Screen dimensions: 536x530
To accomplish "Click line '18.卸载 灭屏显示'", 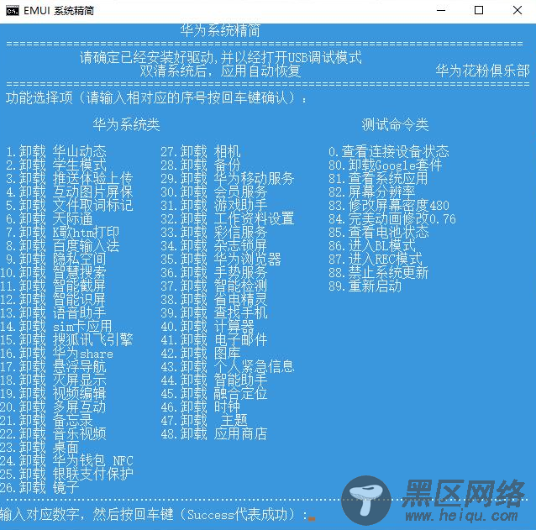I will [53, 380].
